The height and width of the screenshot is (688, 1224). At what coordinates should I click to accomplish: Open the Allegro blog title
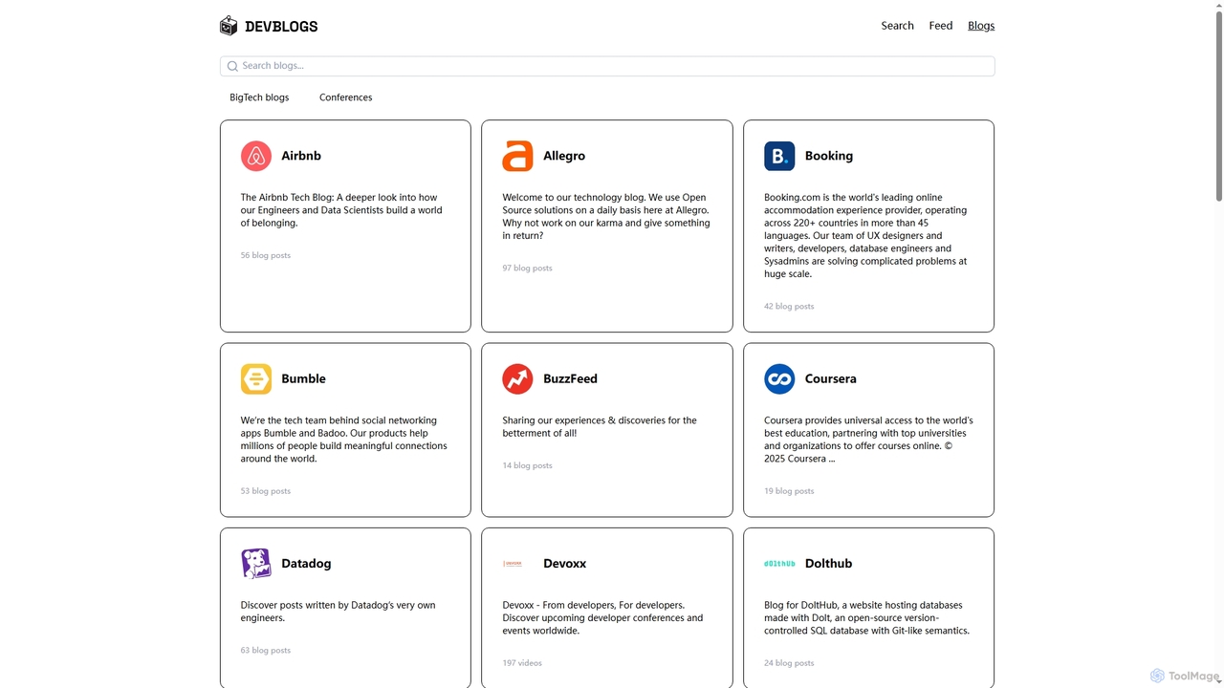(564, 156)
